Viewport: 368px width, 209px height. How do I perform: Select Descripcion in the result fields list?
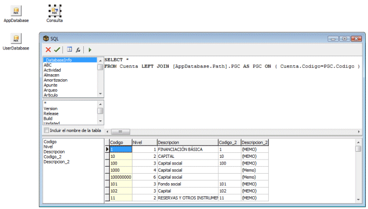click(x=54, y=152)
